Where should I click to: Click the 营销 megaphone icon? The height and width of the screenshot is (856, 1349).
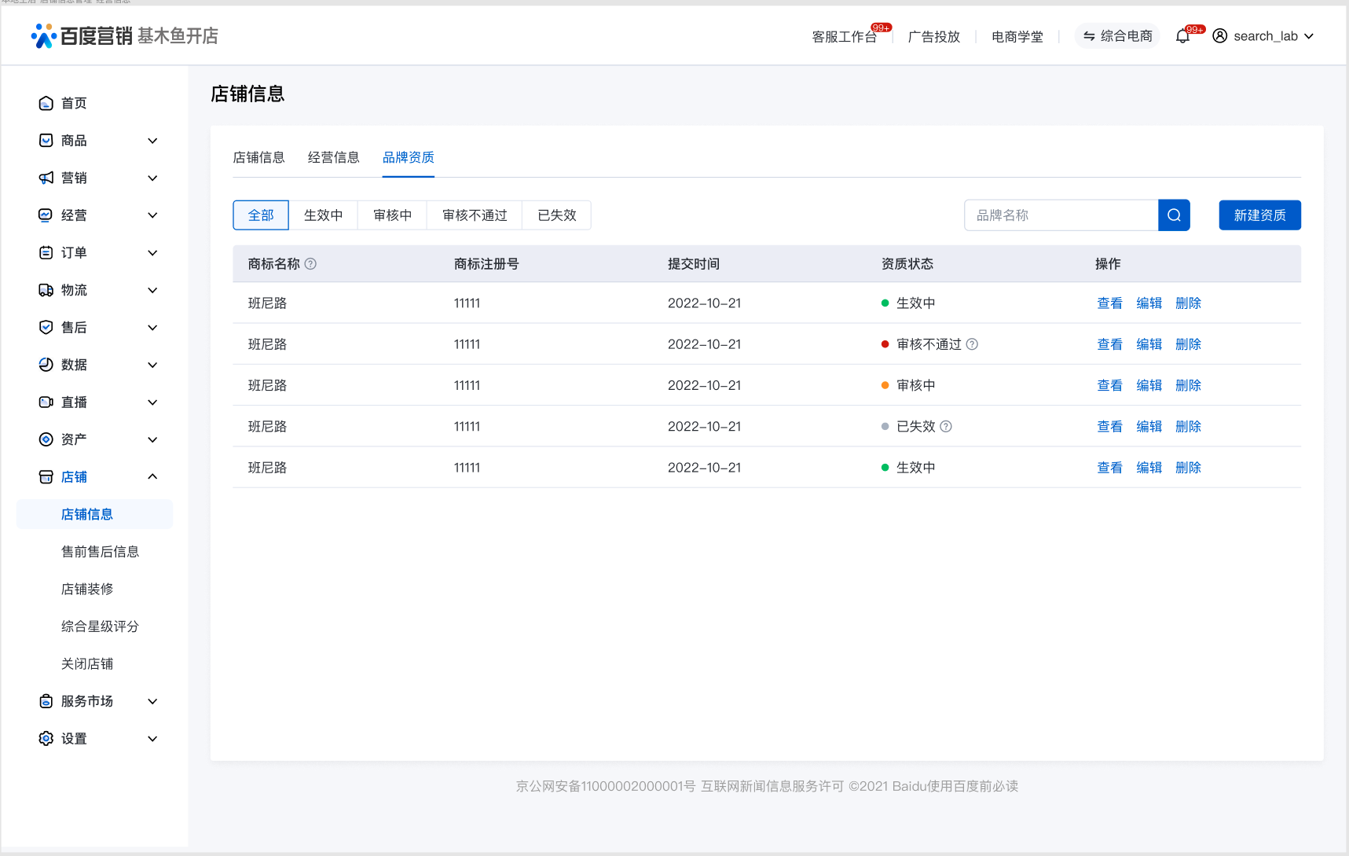(x=46, y=178)
